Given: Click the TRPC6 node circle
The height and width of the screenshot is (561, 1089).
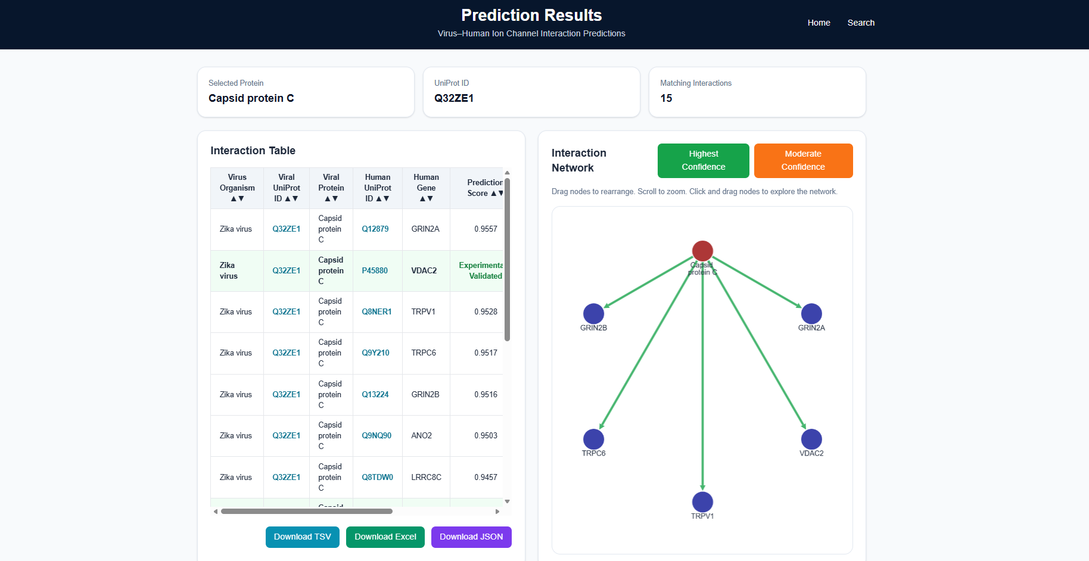Looking at the screenshot, I should click(593, 440).
